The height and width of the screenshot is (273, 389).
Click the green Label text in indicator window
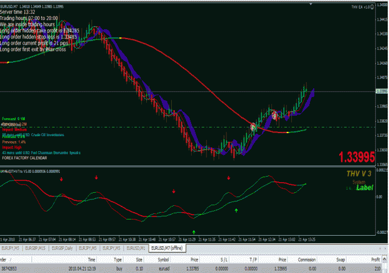[365, 188]
